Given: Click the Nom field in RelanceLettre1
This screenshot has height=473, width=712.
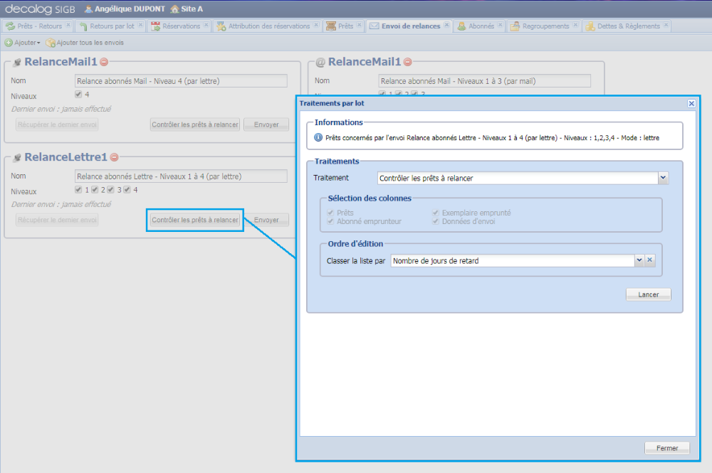Looking at the screenshot, I should tap(181, 176).
